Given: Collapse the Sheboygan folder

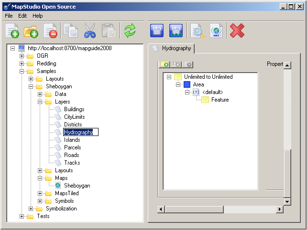Looking at the screenshot, I should [x=31, y=86].
